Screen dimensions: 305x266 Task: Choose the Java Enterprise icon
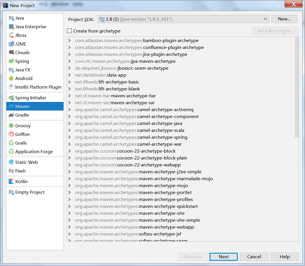click(11, 27)
